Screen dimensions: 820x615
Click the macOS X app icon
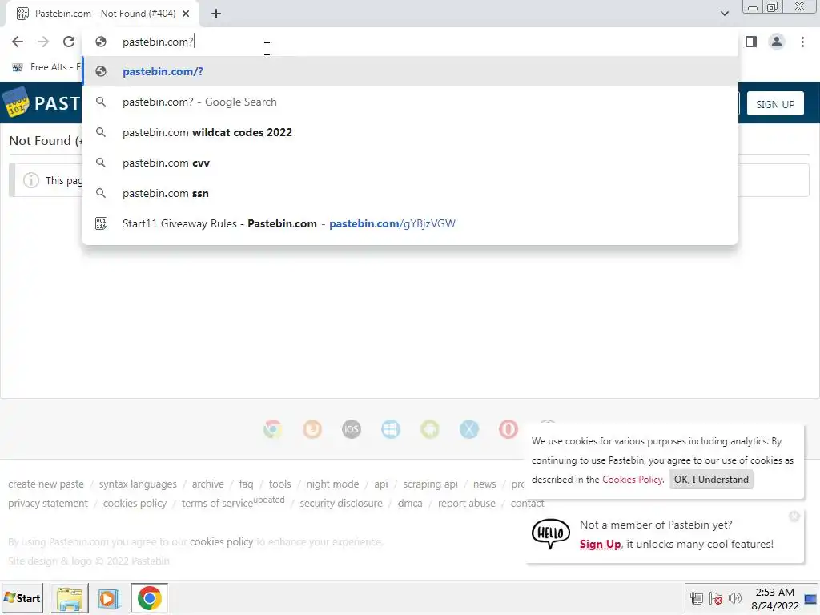pyautogui.click(x=469, y=429)
